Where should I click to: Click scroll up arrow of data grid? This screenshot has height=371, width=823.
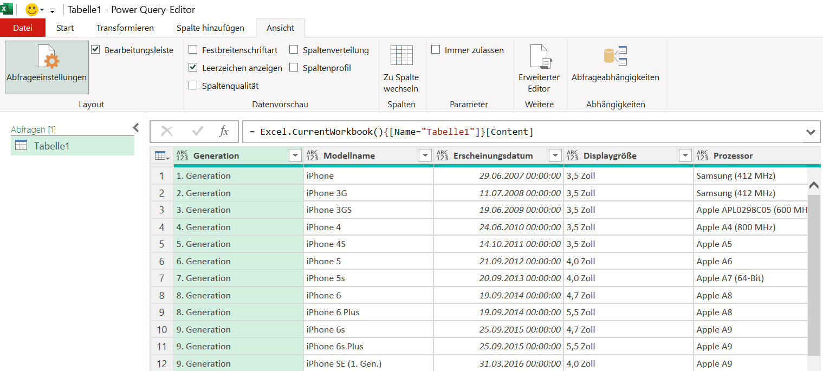pyautogui.click(x=814, y=185)
